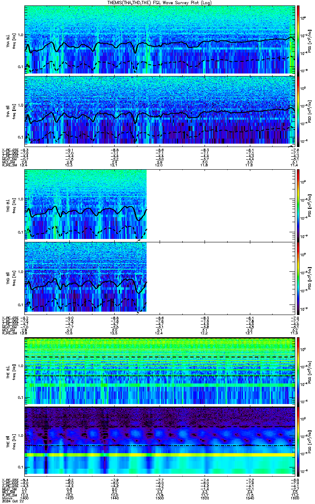Select the THD B-parallel spectrogram data
The width and height of the screenshot is (315, 504).
tap(86, 277)
